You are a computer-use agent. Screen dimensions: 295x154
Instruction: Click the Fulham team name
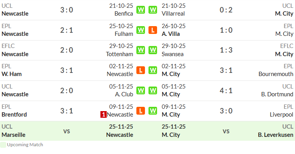pyautogui.click(x=124, y=34)
